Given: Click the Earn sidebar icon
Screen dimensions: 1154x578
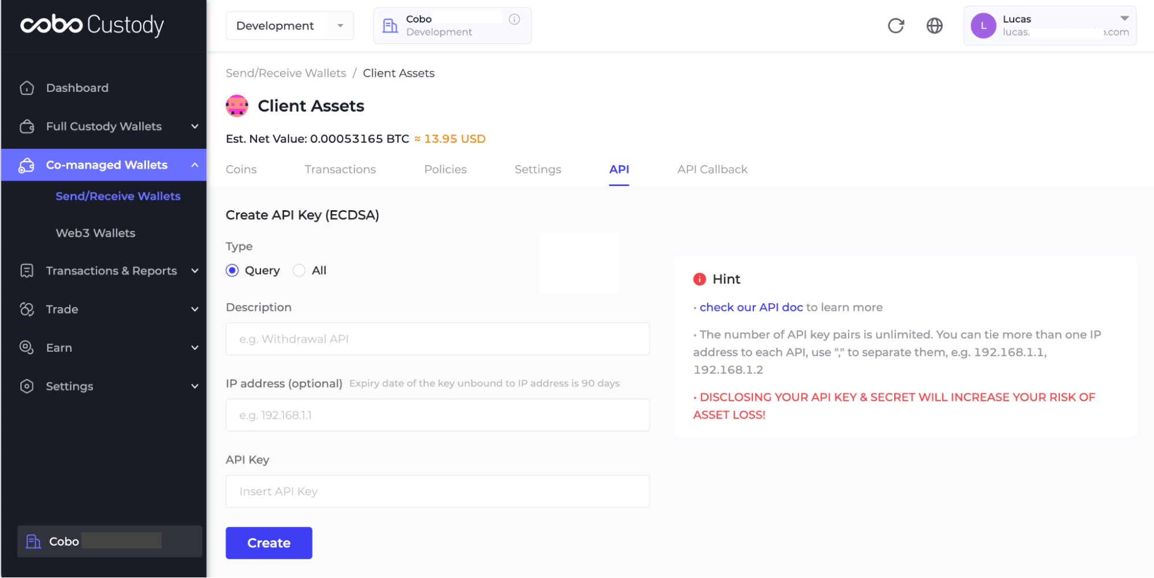Looking at the screenshot, I should (27, 348).
